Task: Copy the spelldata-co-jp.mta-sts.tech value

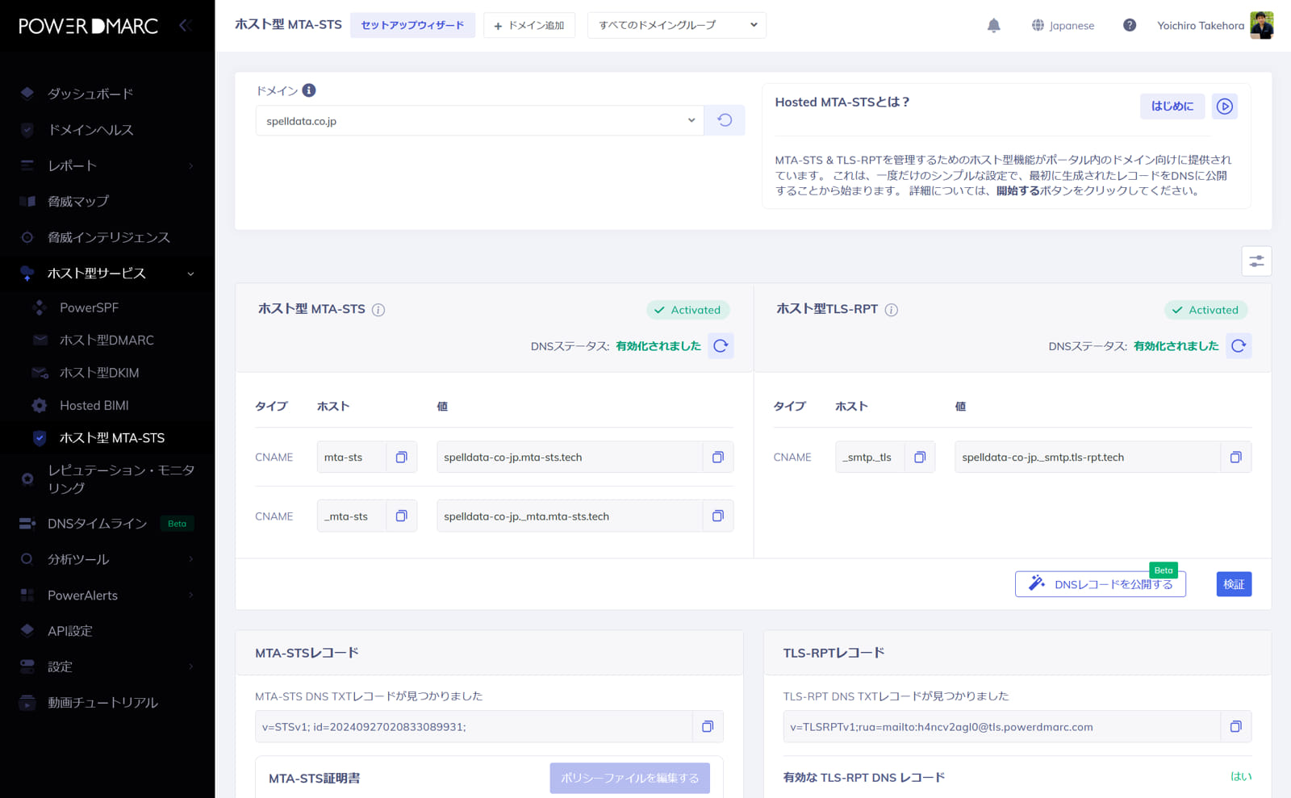Action: click(717, 457)
